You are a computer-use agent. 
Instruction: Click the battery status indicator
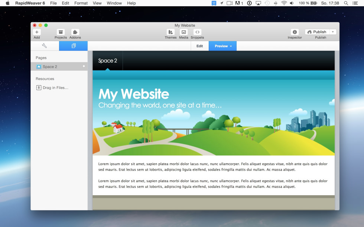click(308, 3)
